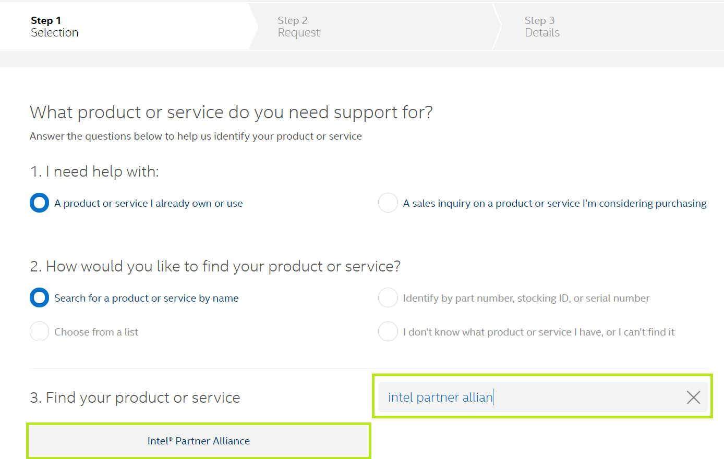The image size is (724, 459).
Task: Click the 'What product or service' main heading
Action: pyautogui.click(x=231, y=113)
